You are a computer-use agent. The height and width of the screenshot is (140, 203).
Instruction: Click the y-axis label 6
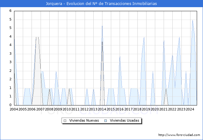pos(11,11)
